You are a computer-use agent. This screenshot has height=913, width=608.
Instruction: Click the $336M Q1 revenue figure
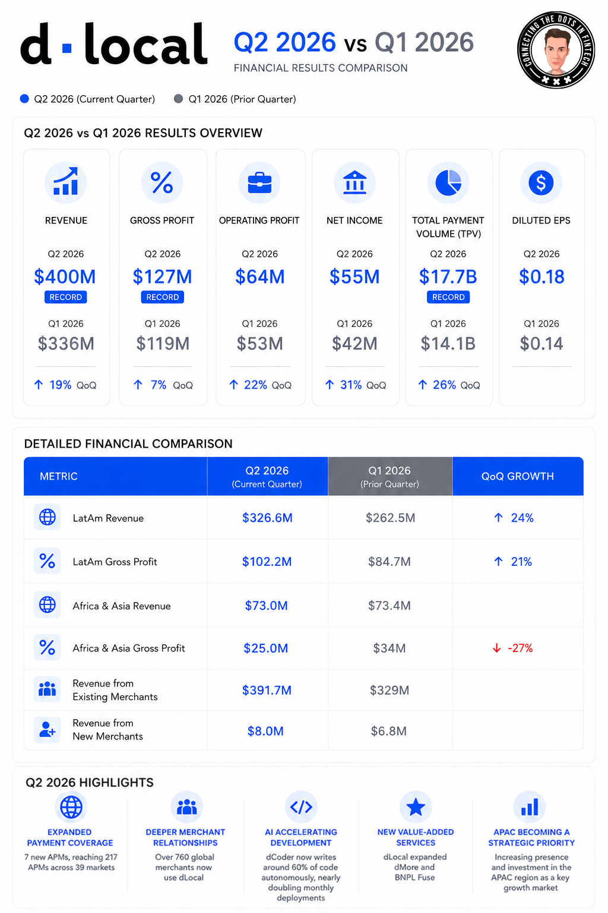66,344
